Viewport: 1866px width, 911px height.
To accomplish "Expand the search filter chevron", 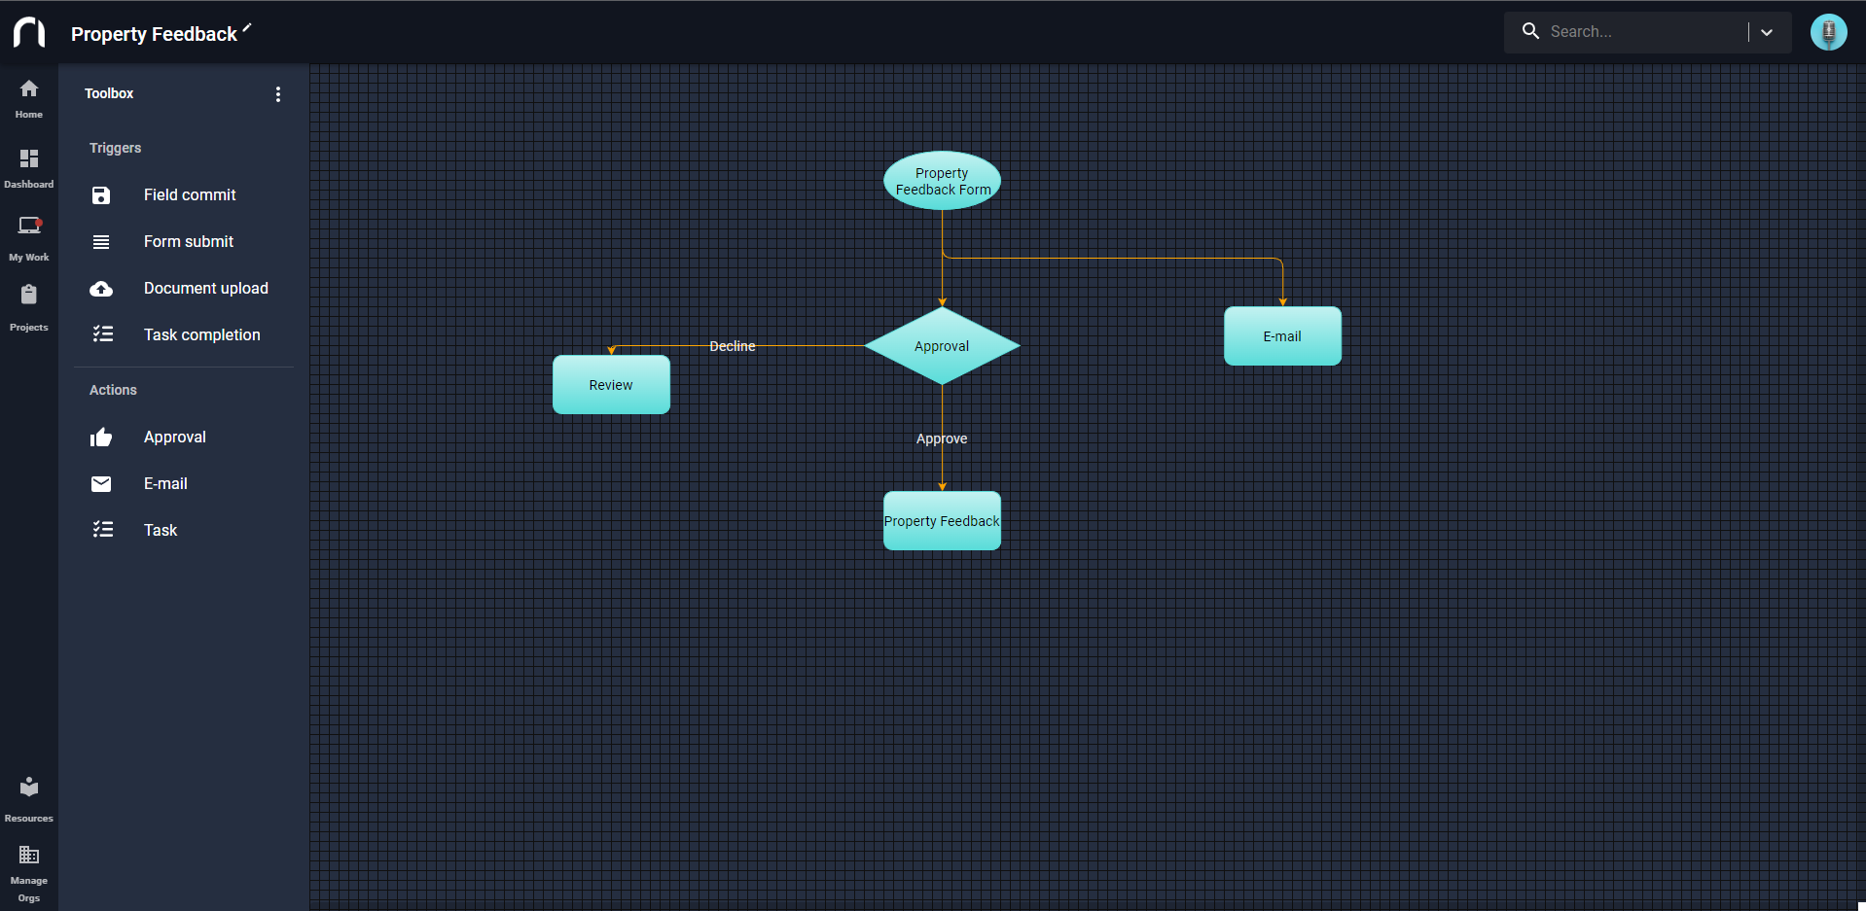I will coord(1766,31).
